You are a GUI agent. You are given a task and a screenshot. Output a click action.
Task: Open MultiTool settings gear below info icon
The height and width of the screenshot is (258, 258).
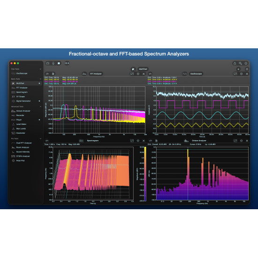247,69
